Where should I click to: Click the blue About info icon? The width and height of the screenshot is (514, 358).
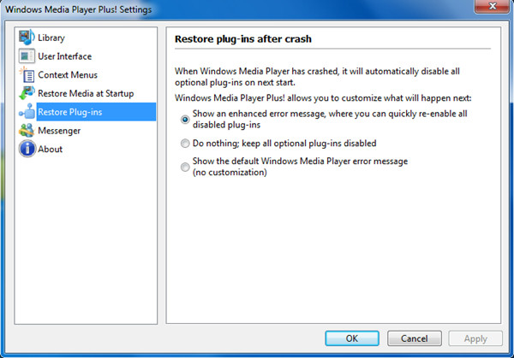(27, 149)
